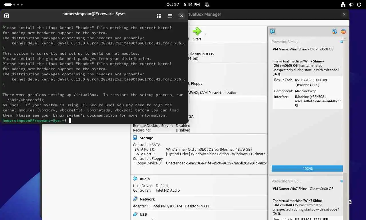Viewport: 366px width, 220px height.
Task: Open the Storage settings header link
Action: click(146, 138)
